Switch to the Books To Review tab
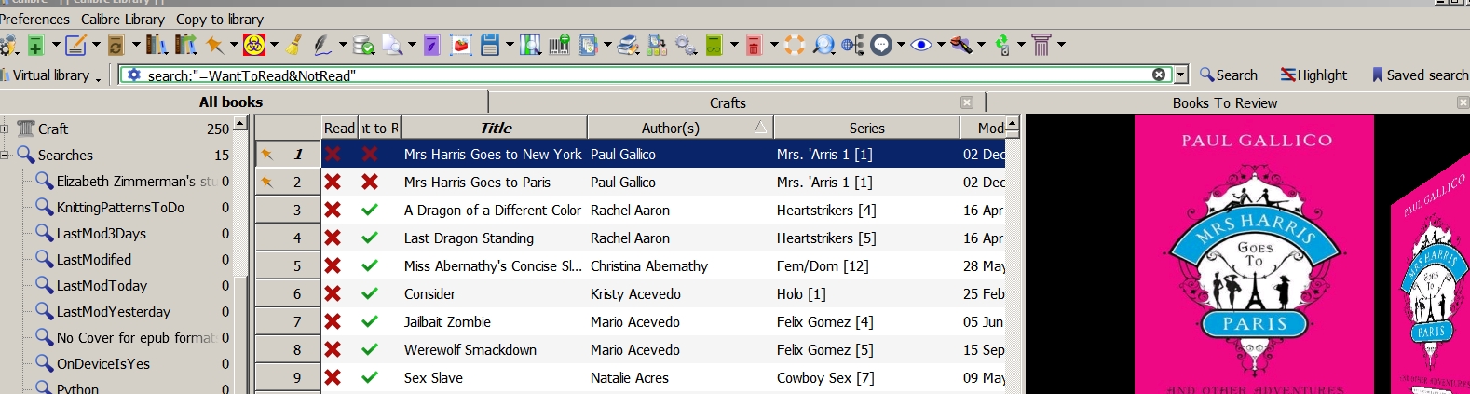Viewport: 1470px width, 394px height. (x=1227, y=102)
